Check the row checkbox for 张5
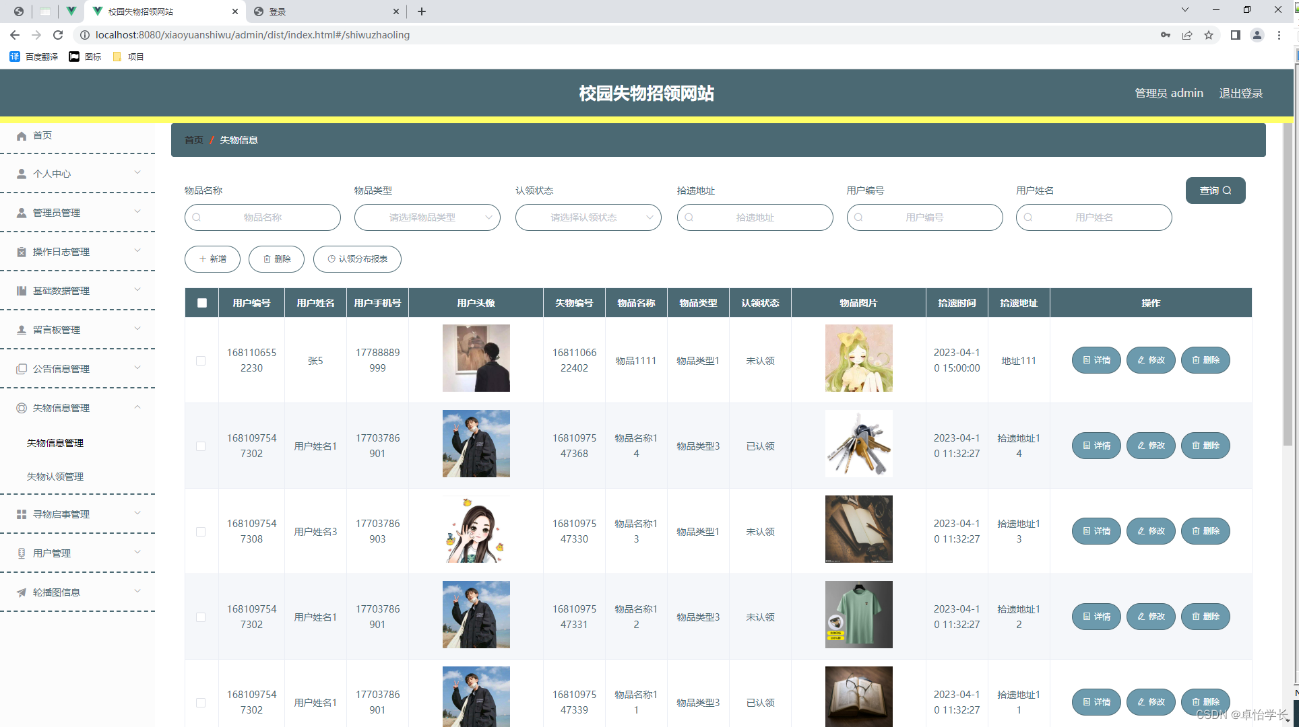 coord(201,361)
